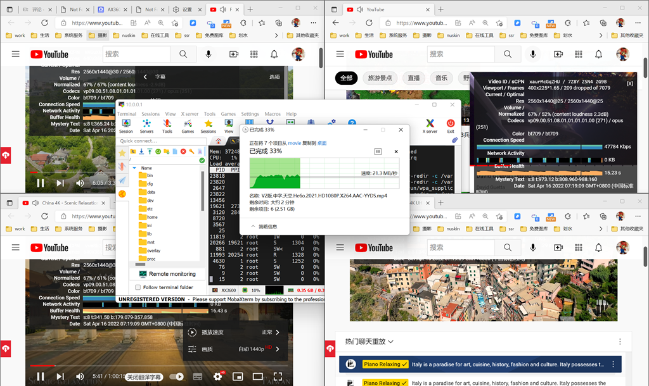Click Remote monitoring in MobaXterm
The height and width of the screenshot is (386, 649).
pyautogui.click(x=167, y=273)
